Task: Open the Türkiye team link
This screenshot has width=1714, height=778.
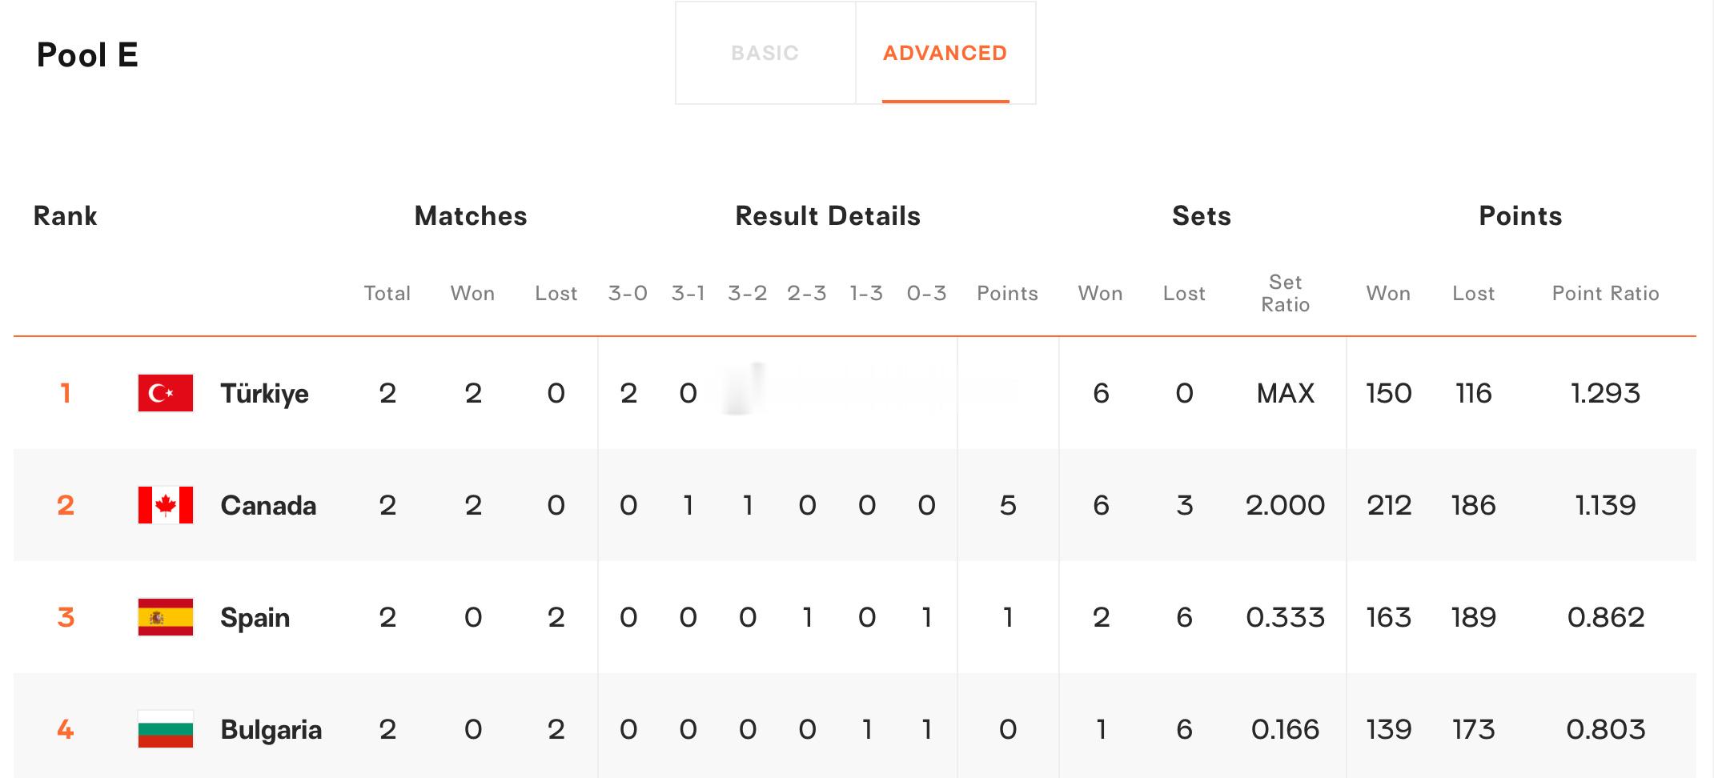Action: (x=264, y=394)
